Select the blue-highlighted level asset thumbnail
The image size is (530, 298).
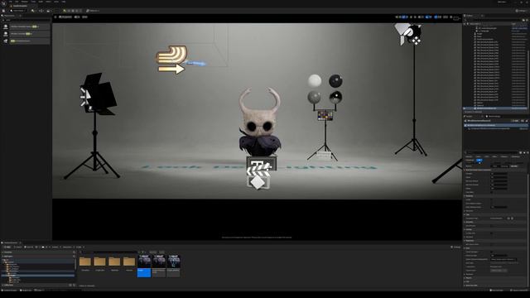pos(144,267)
